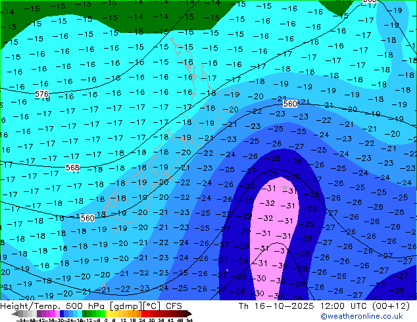Click the Height/Temp. 500 hPa chart title
Screen dimensions: 417x322
pos(91,306)
